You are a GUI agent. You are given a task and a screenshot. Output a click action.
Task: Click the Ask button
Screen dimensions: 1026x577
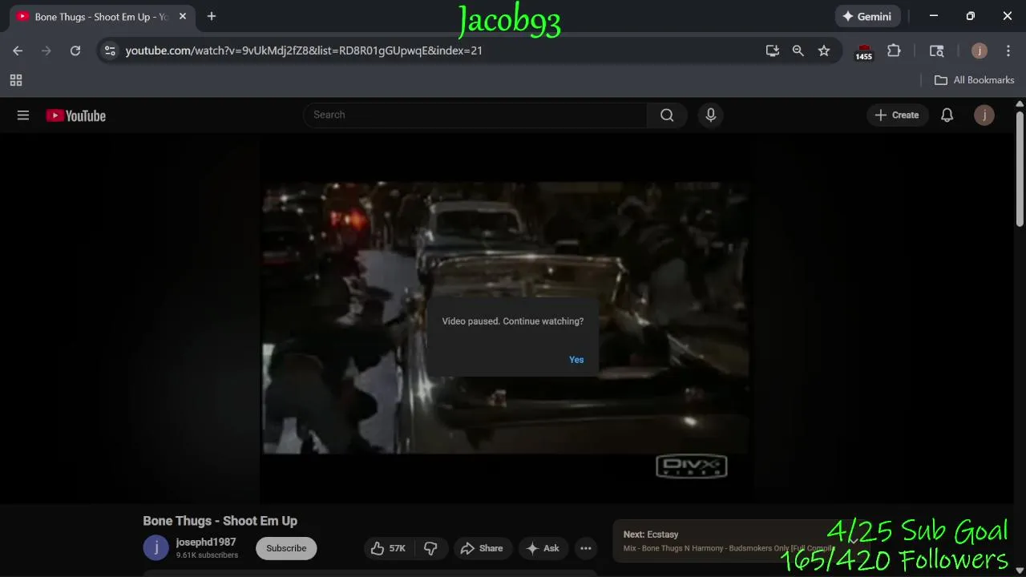[543, 548]
